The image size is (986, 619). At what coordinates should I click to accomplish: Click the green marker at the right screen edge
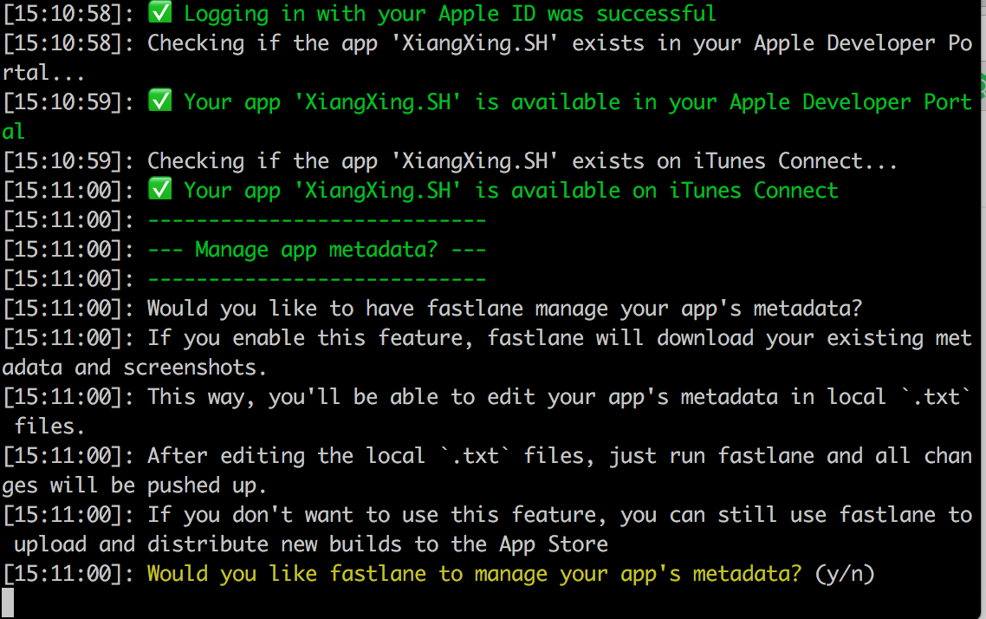point(982,87)
